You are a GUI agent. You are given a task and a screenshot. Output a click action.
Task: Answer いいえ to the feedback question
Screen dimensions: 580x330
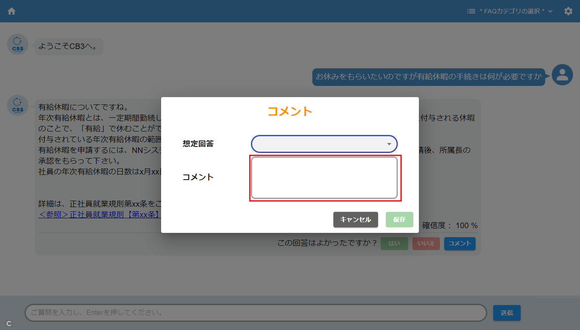pos(426,244)
